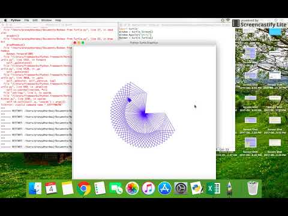Launch the yellow Notes app in dock
This screenshot has width=288, height=216.
[67, 188]
